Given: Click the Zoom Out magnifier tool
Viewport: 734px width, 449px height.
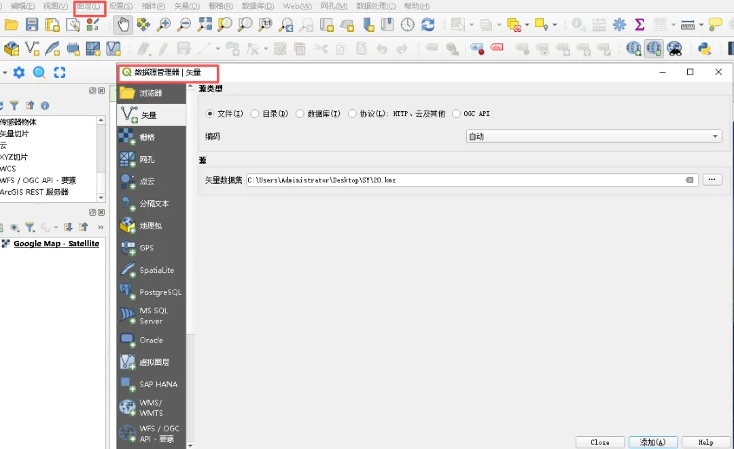Looking at the screenshot, I should pos(184,25).
